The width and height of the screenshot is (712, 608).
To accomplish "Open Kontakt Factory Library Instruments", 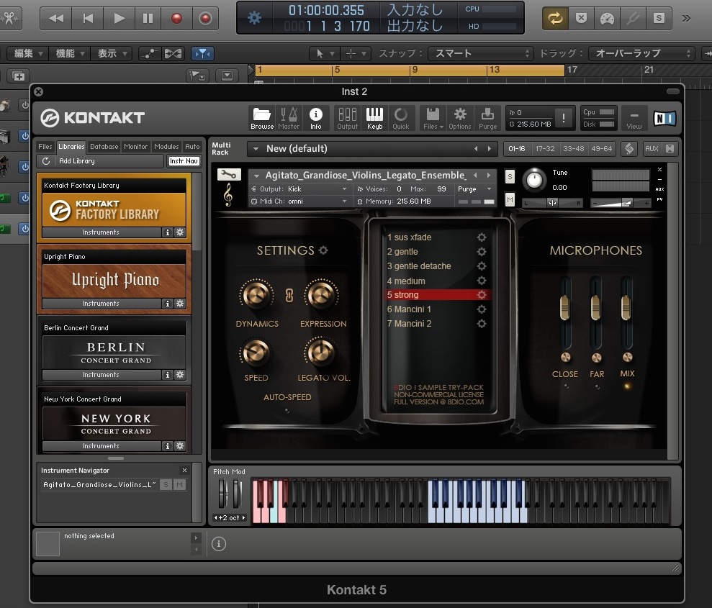I will point(102,232).
